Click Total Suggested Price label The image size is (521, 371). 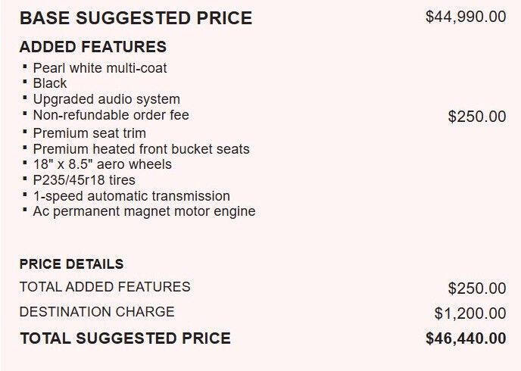pyautogui.click(x=125, y=338)
